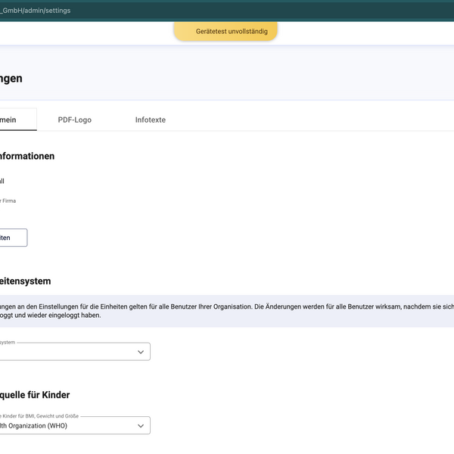This screenshot has height=454, width=454.
Task: Switch to the PDF-Logo tab
Action: click(75, 120)
